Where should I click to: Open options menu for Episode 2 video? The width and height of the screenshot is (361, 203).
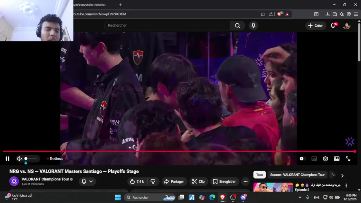tap(346, 186)
